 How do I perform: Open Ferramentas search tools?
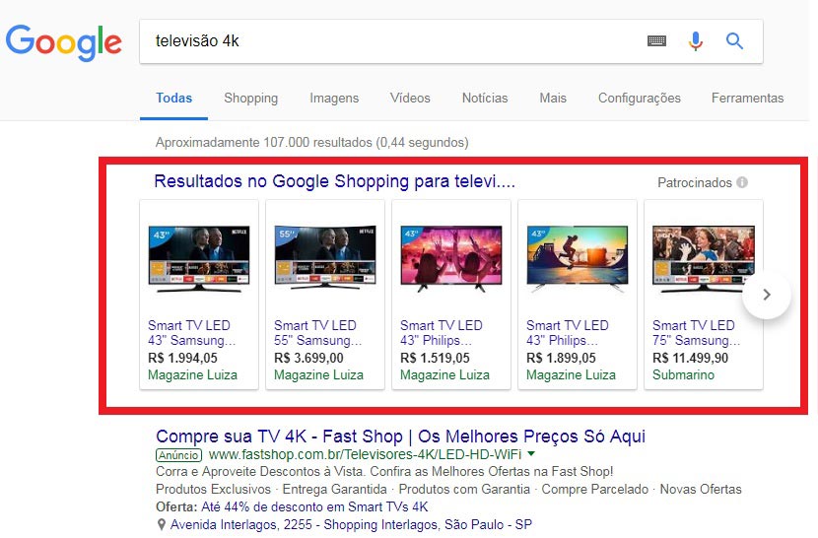tap(747, 99)
